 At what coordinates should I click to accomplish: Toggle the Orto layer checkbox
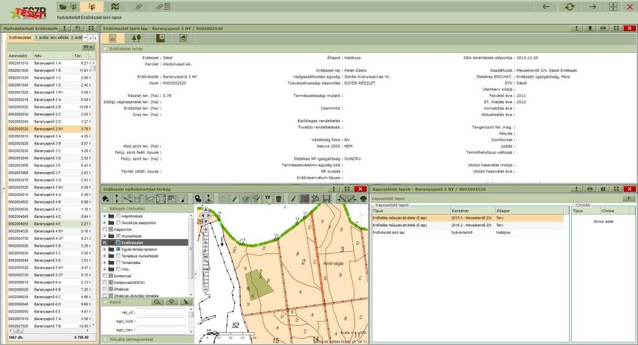tap(118, 269)
